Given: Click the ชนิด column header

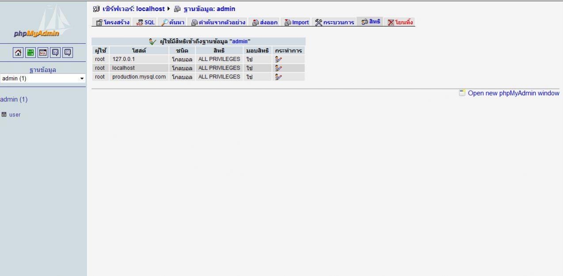Looking at the screenshot, I should coord(182,51).
